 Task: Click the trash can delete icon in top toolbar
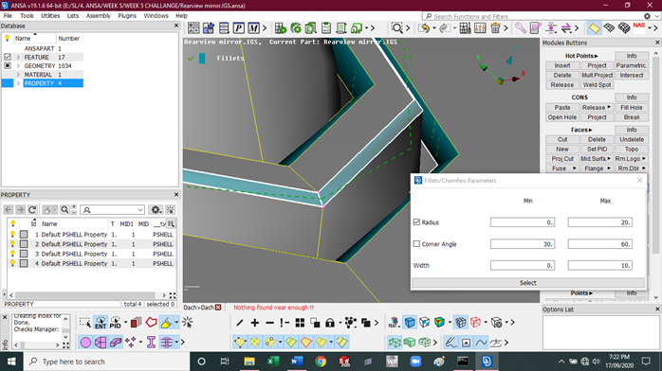click(495, 28)
